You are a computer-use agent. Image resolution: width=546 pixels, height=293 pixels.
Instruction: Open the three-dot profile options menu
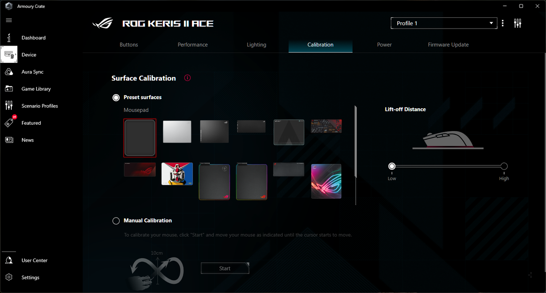[x=503, y=23]
